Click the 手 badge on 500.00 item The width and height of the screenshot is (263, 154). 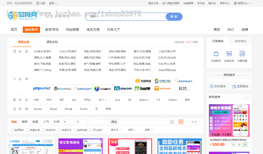(x=234, y=145)
